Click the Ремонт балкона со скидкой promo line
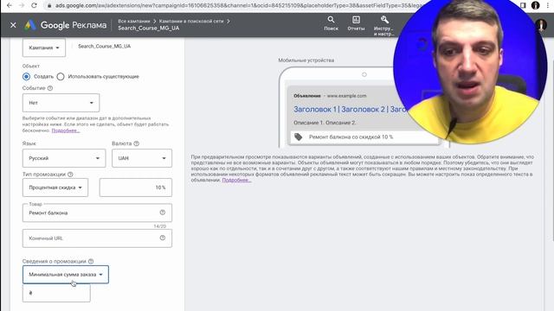This screenshot has width=554, height=311. [x=351, y=136]
